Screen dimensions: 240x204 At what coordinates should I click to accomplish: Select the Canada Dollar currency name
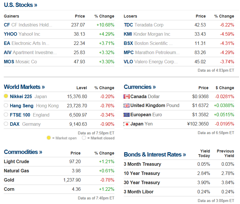(x=145, y=97)
